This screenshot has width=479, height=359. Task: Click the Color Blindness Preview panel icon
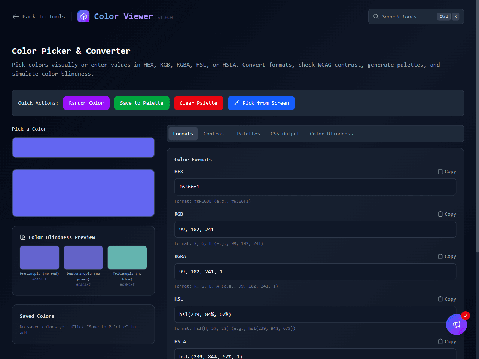point(22,237)
